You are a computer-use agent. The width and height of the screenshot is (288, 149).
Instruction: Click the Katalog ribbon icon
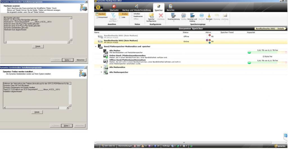point(183,15)
